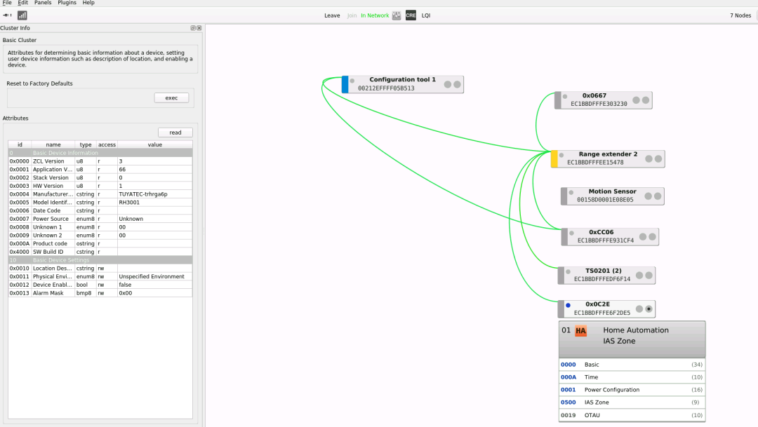
Task: Open the network settings sliders icon
Action: tap(396, 15)
